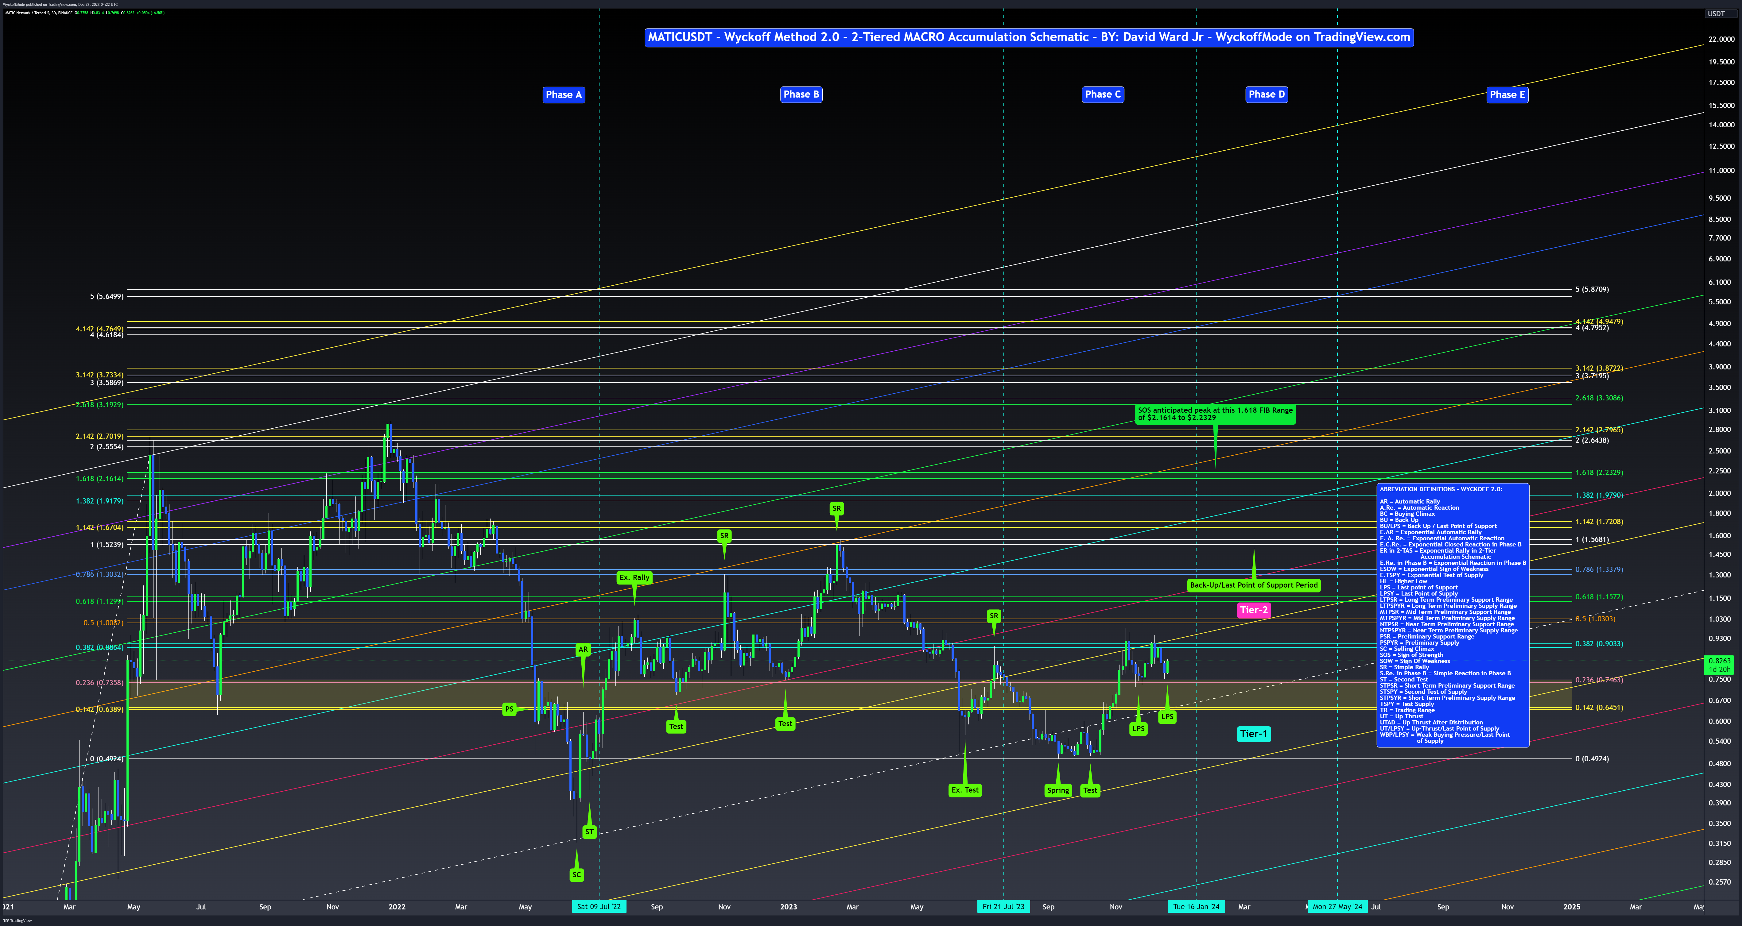Click the 2 (2.5554) fib level label
The width and height of the screenshot is (1742, 926).
[x=107, y=447]
